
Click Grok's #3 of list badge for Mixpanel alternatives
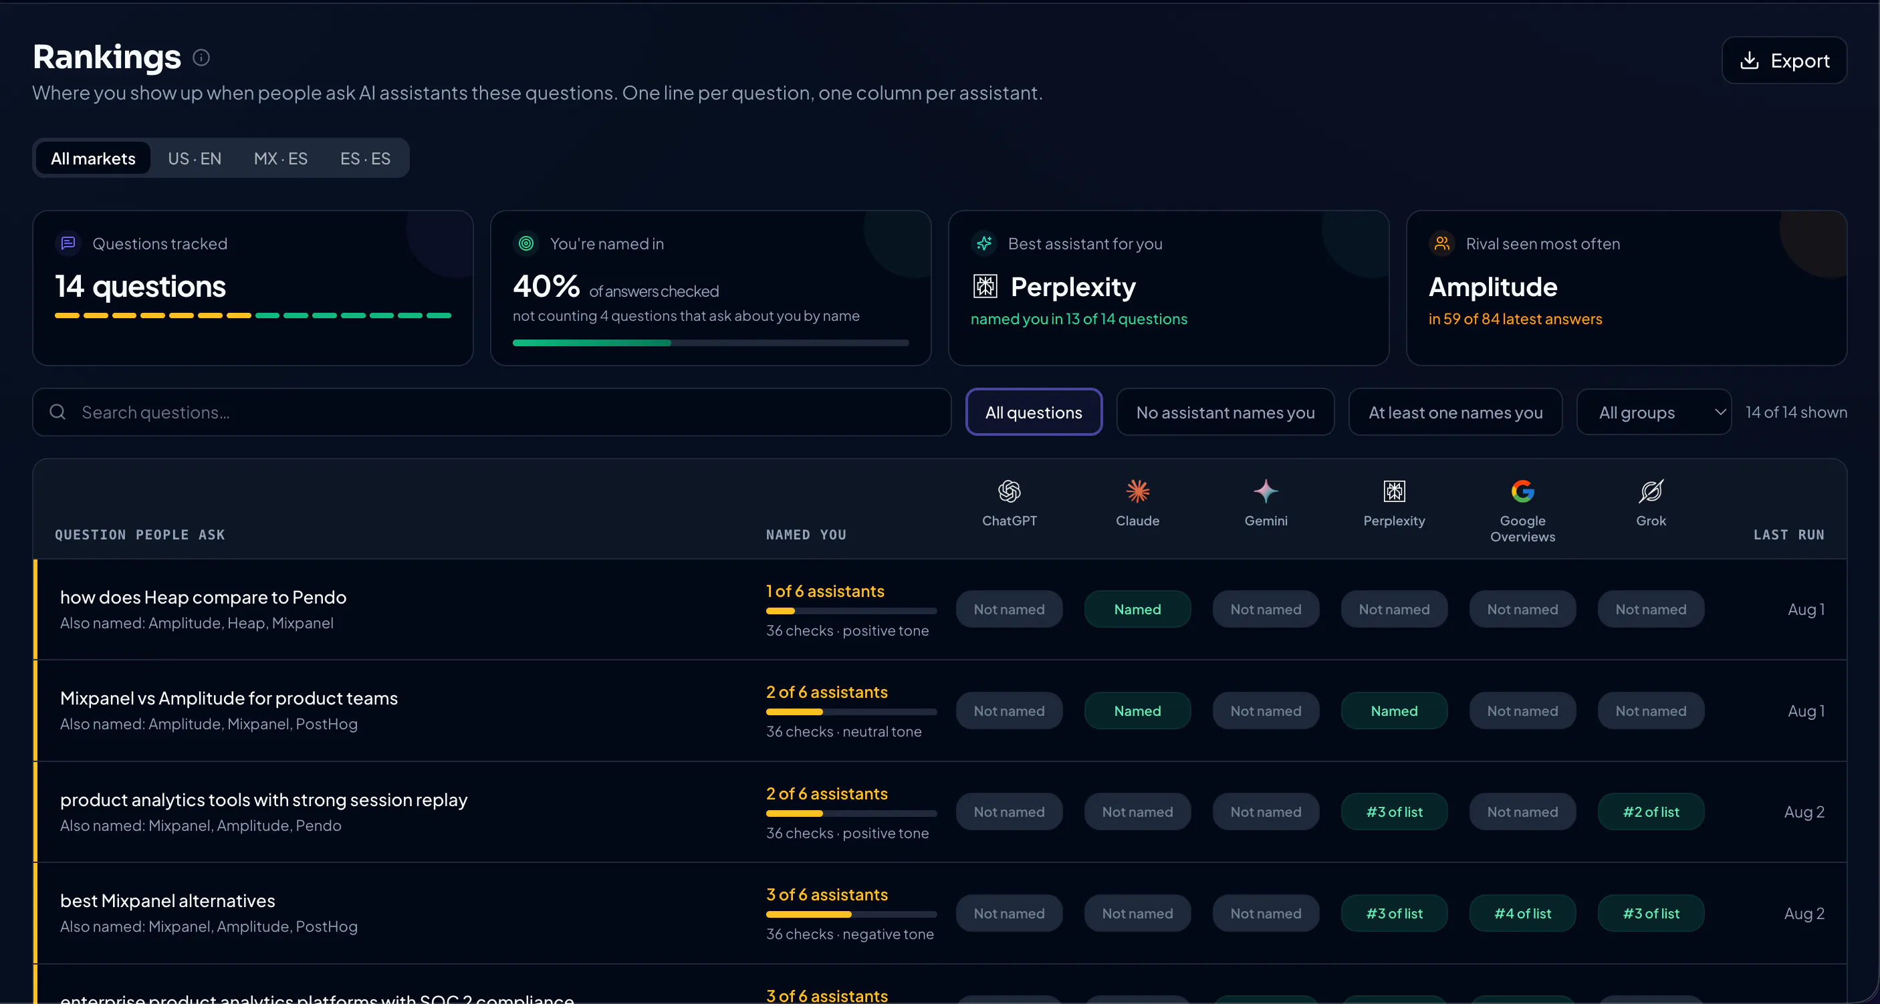coord(1651,914)
